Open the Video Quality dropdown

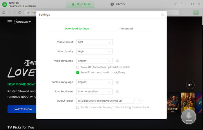coord(94,51)
